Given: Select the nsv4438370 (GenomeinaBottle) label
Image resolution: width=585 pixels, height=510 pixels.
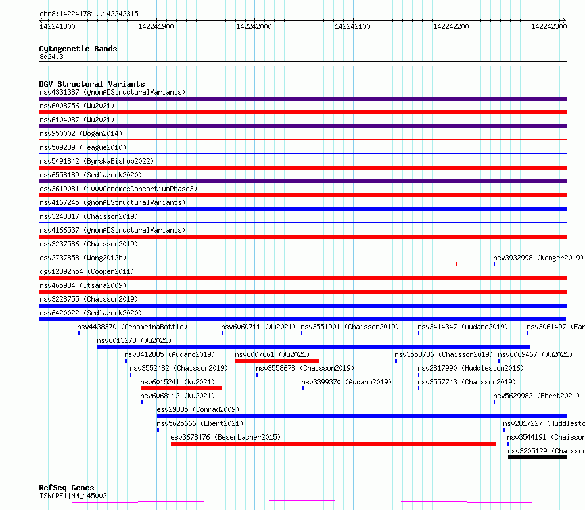Looking at the screenshot, I should pyautogui.click(x=132, y=327).
